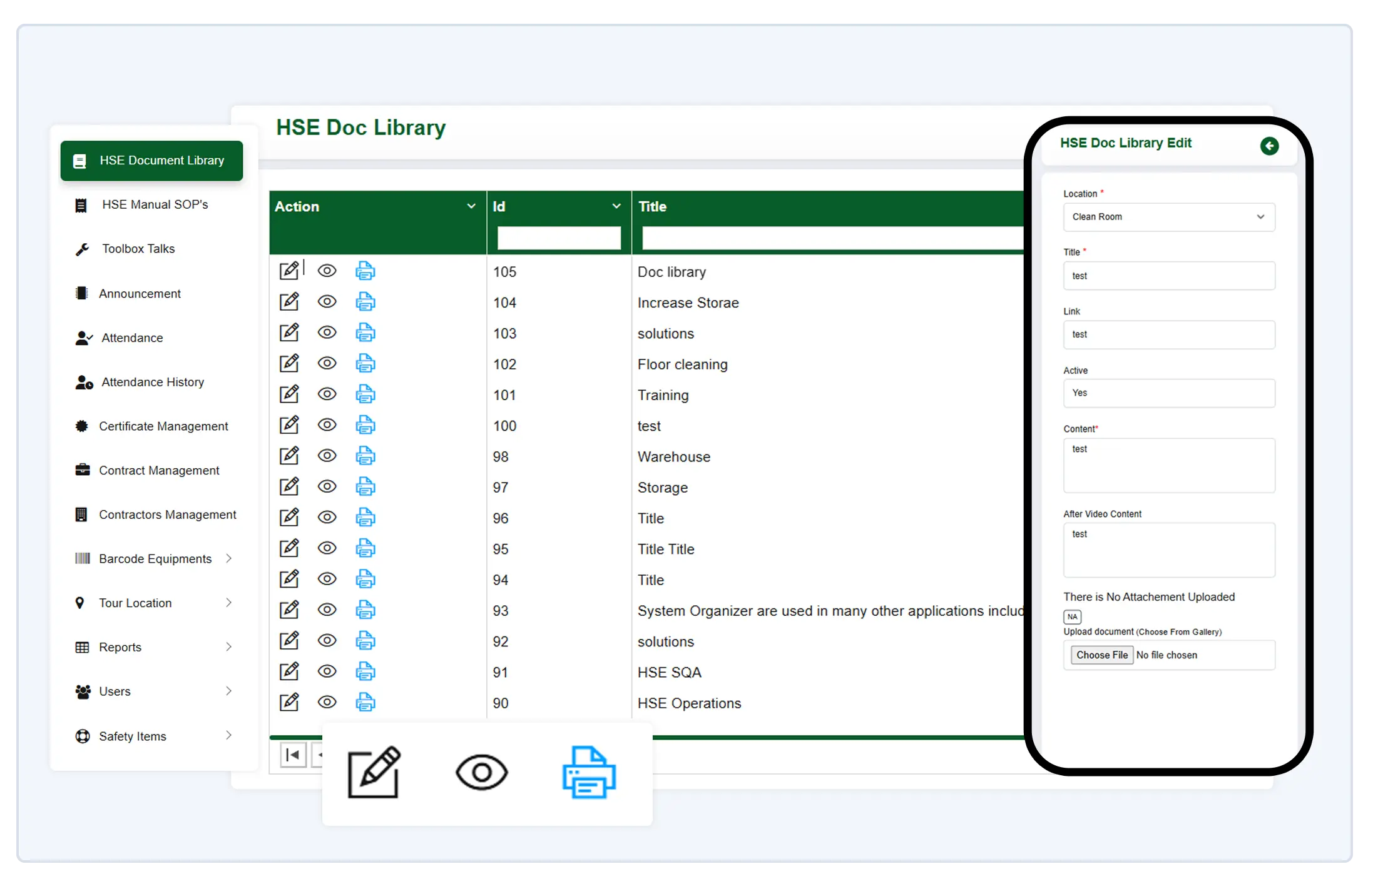Viewport: 1373px width, 894px height.
Task: Click view eye icon for HSE SQA row
Action: pyautogui.click(x=327, y=671)
